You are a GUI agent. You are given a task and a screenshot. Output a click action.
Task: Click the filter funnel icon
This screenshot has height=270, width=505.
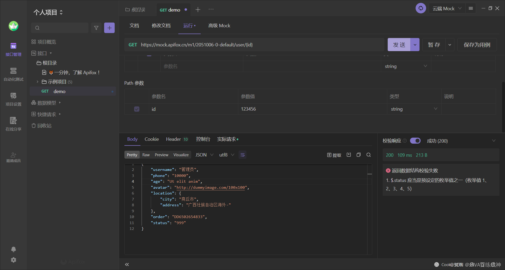pos(96,28)
